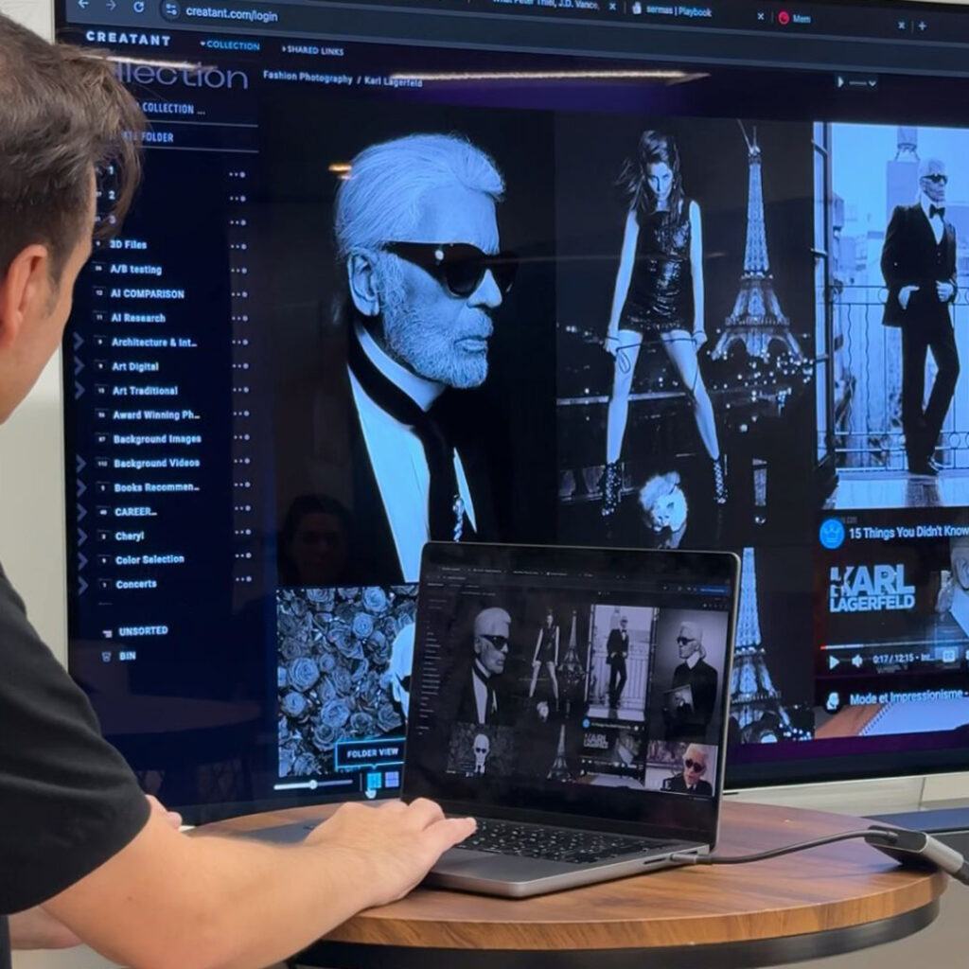
Task: Close the sermas | Playbook tab
Action: click(x=761, y=17)
